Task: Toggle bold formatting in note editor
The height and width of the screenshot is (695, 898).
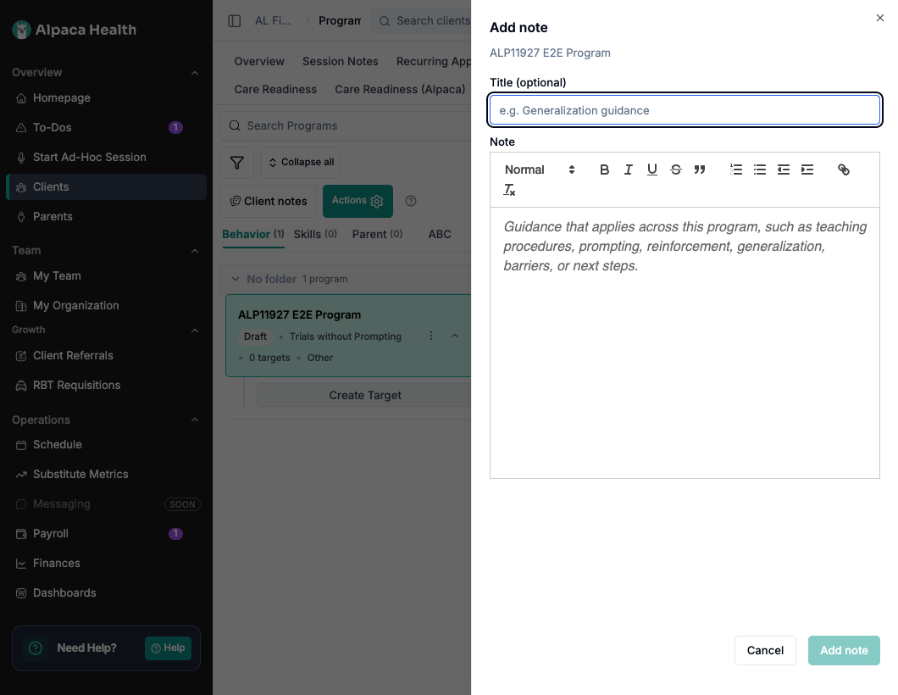Action: click(604, 170)
